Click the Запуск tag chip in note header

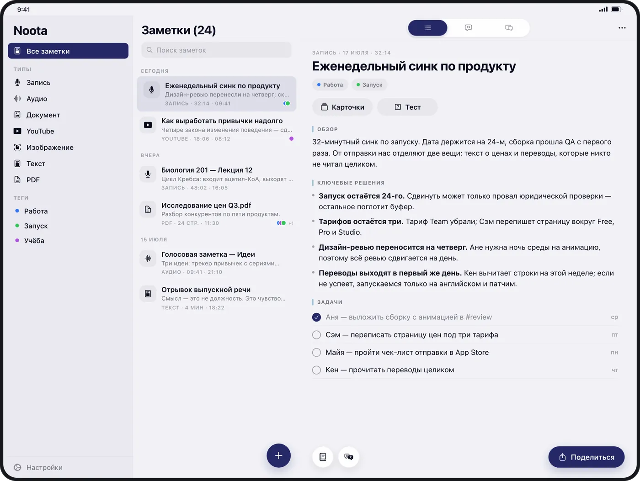[x=369, y=85]
